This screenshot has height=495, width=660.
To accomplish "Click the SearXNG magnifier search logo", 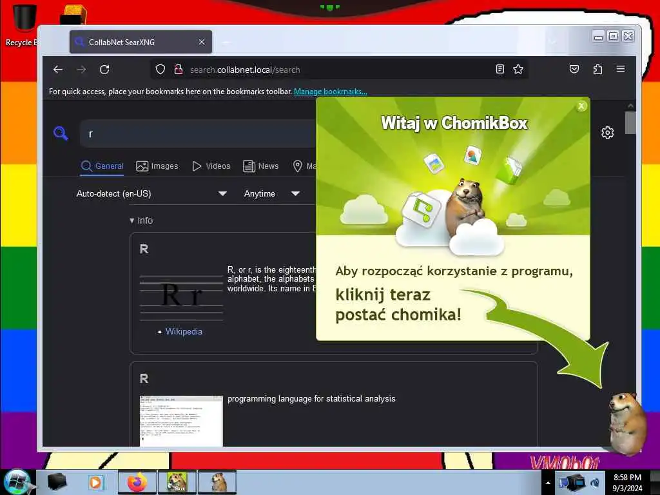I will click(x=61, y=133).
